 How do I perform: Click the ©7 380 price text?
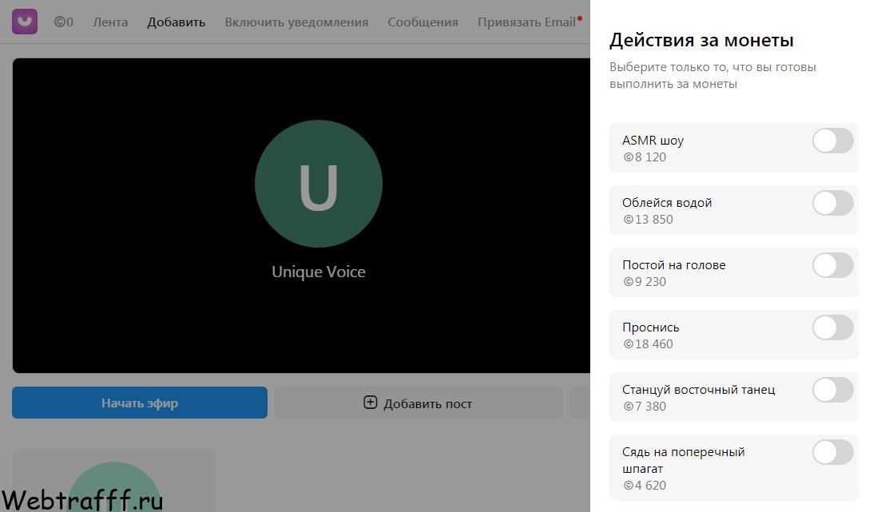click(645, 407)
